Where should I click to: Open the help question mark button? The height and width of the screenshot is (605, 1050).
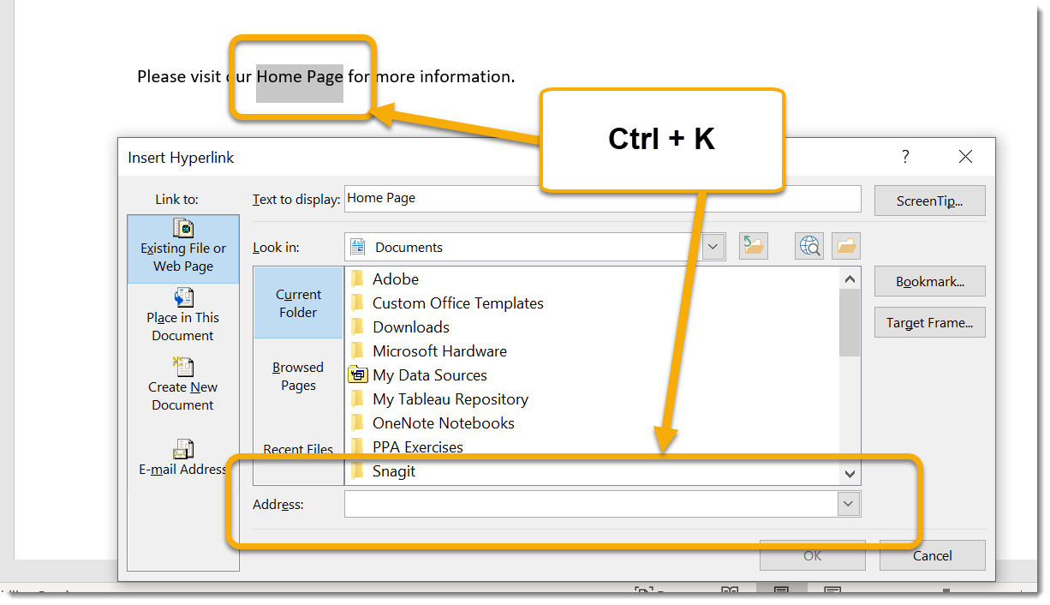pyautogui.click(x=905, y=157)
